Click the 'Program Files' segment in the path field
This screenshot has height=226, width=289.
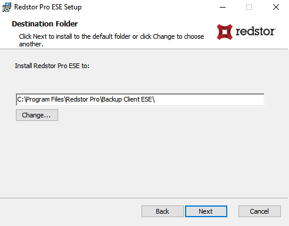click(x=45, y=99)
